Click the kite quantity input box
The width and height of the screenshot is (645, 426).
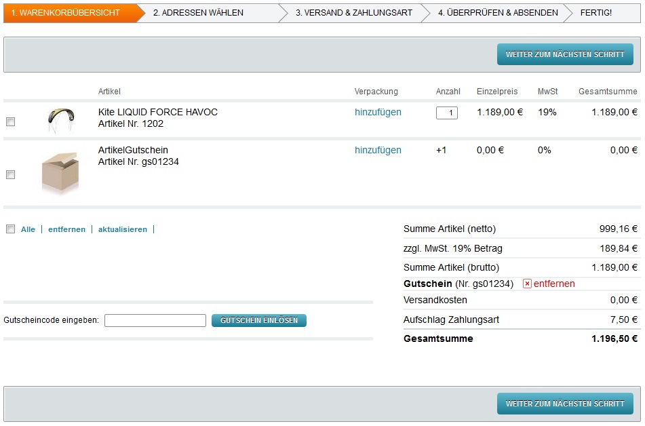point(446,113)
